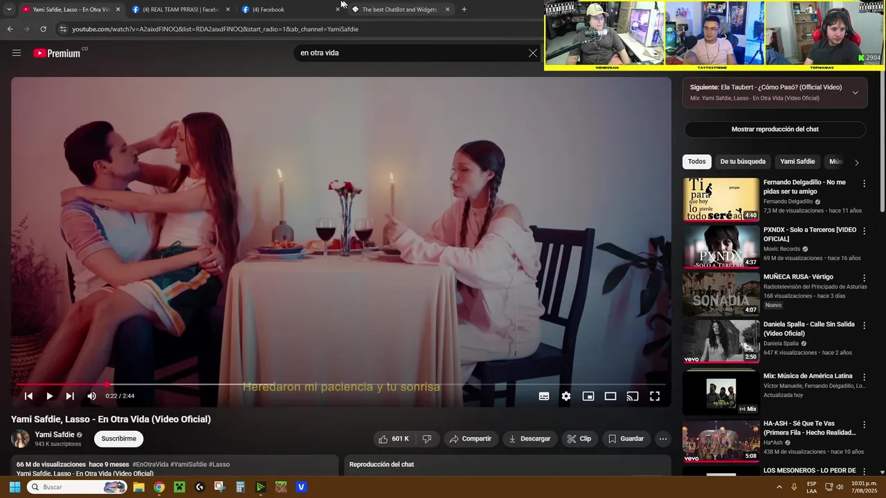Mute the video volume

click(91, 396)
